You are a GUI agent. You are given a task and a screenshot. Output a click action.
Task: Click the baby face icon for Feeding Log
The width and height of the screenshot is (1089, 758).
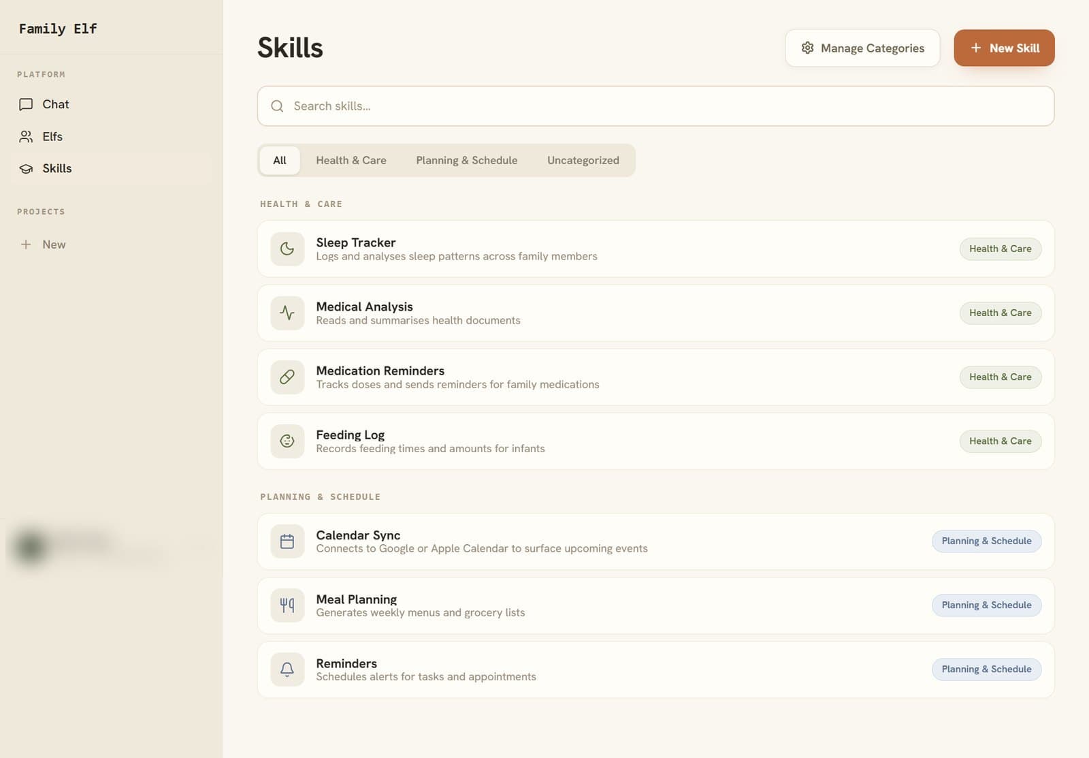(287, 441)
